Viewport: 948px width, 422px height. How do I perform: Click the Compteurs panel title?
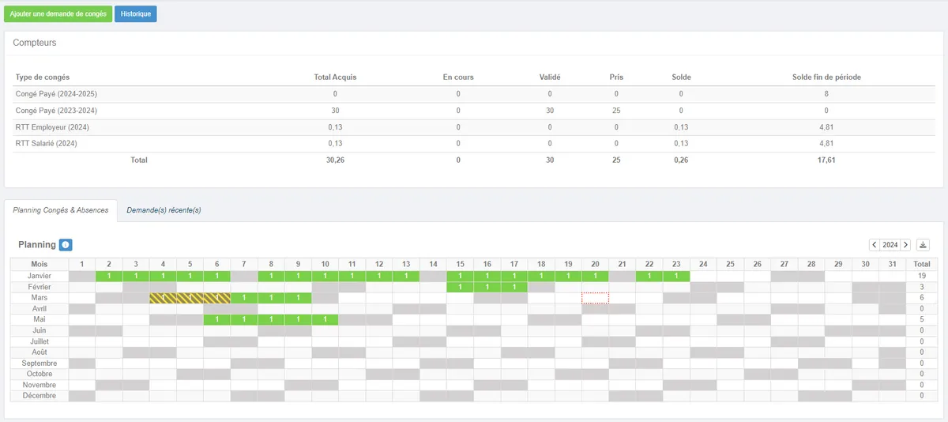35,43
